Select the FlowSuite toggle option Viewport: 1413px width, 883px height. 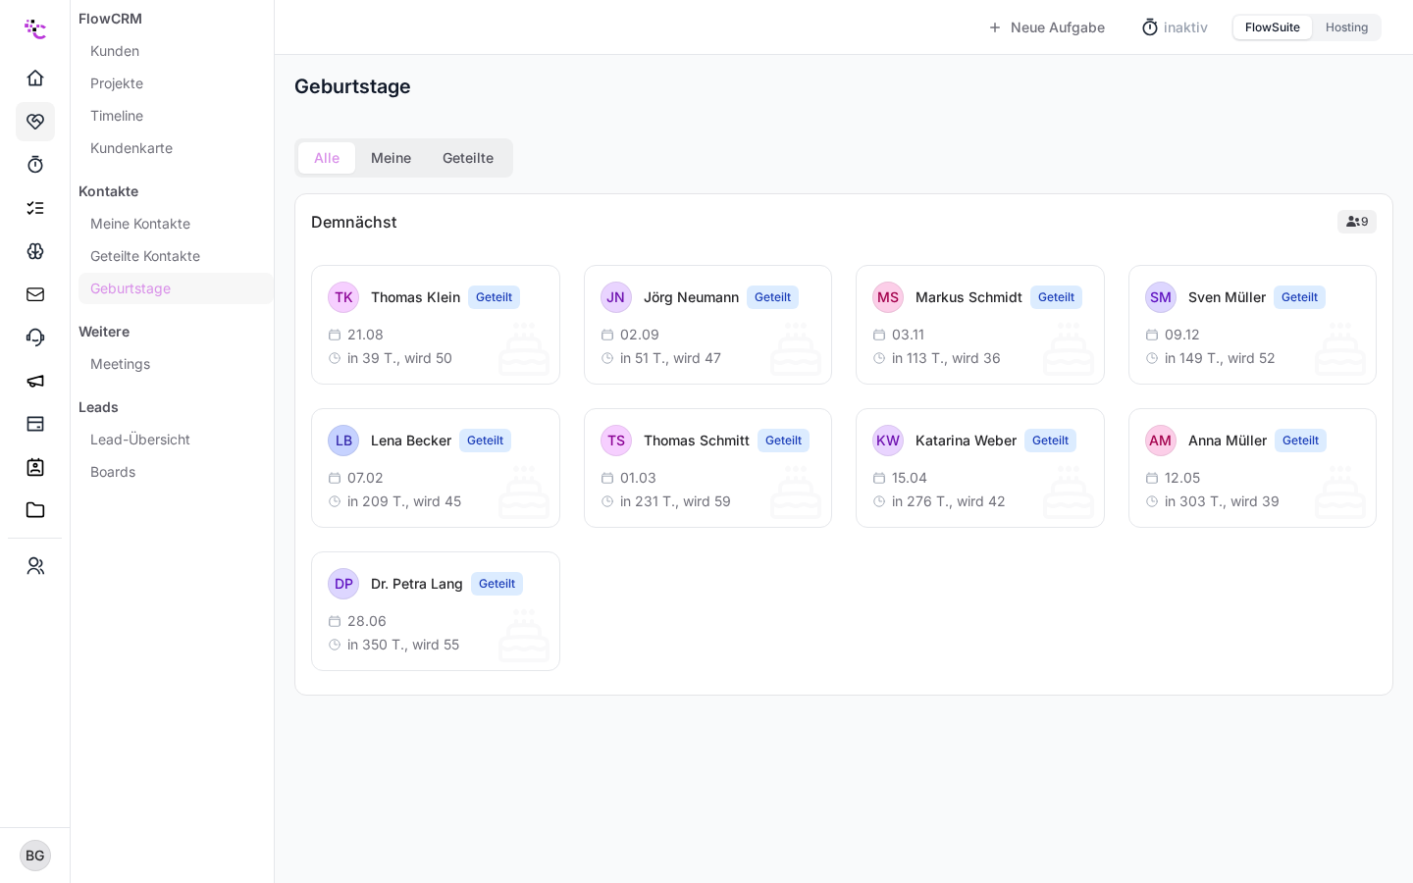(1272, 27)
